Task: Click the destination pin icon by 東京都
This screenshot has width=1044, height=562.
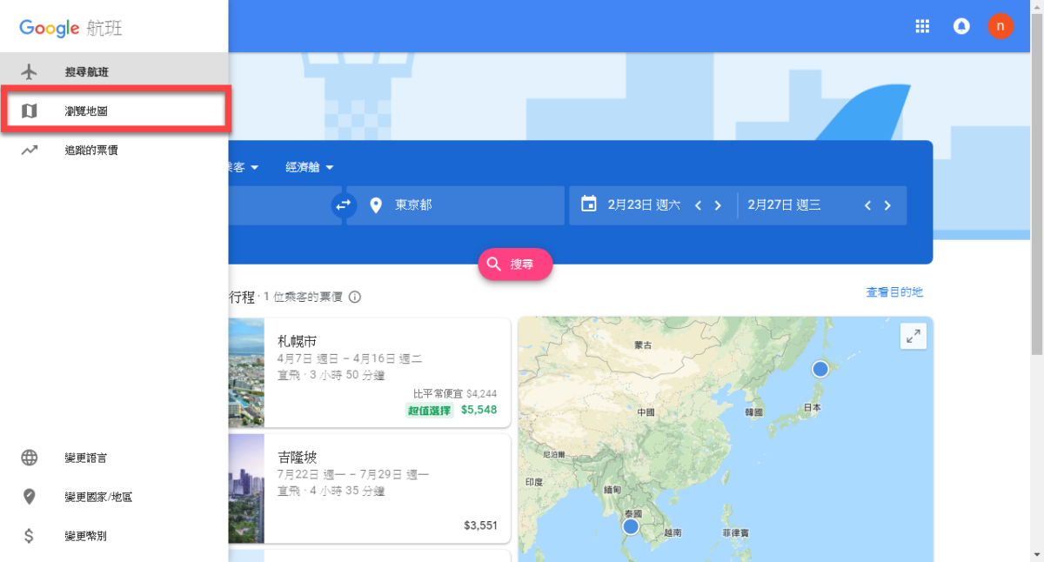Action: click(376, 205)
